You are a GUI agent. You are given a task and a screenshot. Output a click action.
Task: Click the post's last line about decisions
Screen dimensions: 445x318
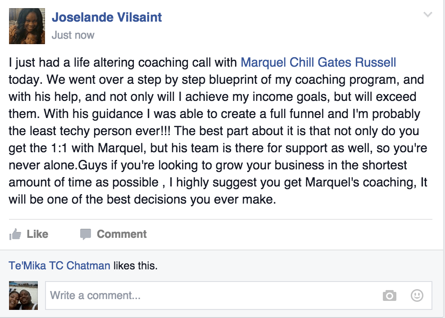point(142,199)
